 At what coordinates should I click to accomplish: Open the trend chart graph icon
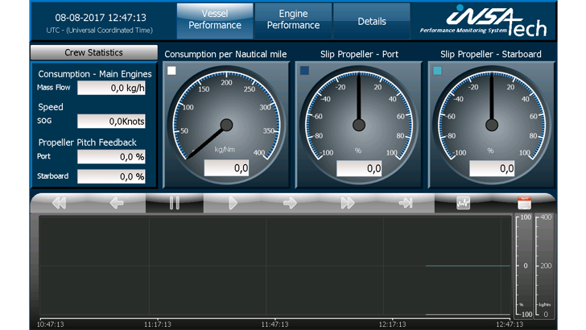[463, 203]
